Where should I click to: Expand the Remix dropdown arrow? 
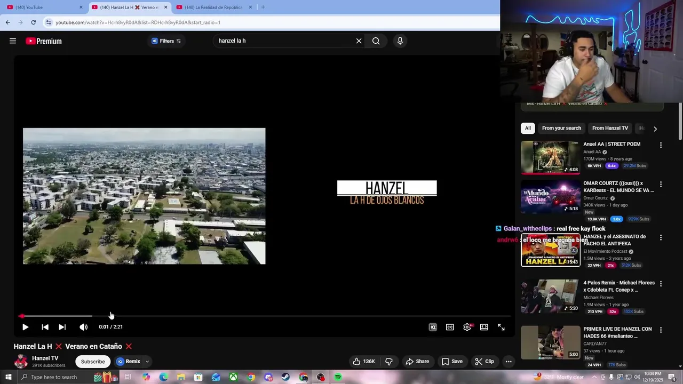tap(147, 362)
